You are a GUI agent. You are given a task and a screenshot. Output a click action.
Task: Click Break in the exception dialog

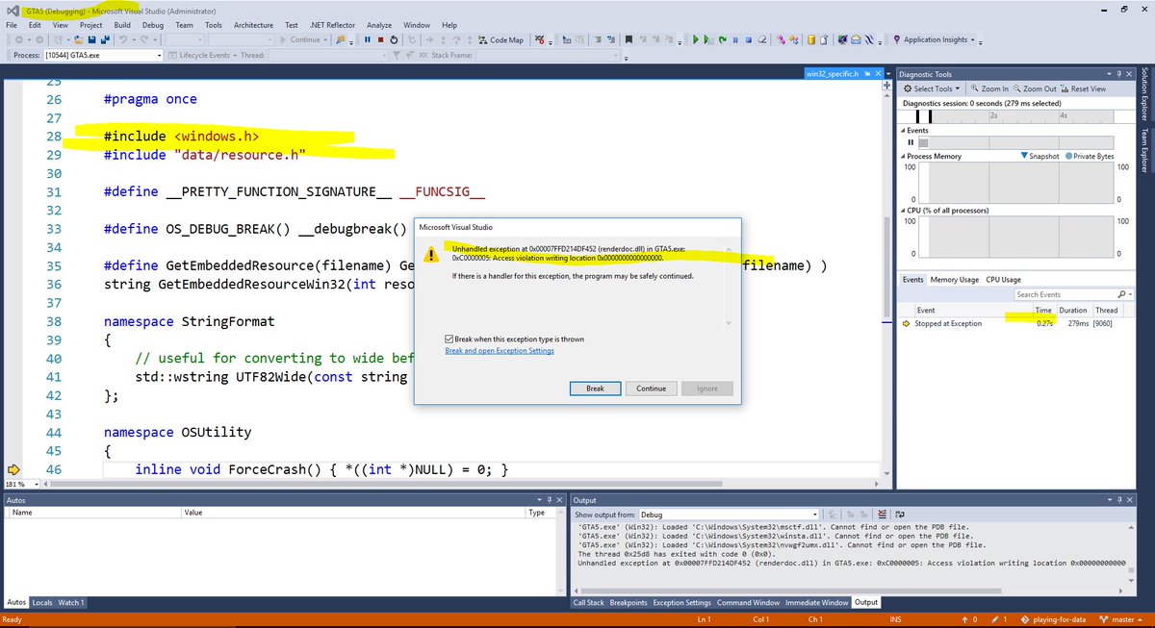595,388
